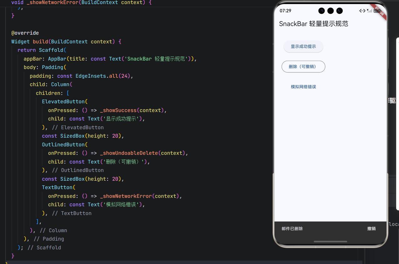Tap the 模拟网络错误 text button
Screen dimensions: 399x264
(303, 87)
